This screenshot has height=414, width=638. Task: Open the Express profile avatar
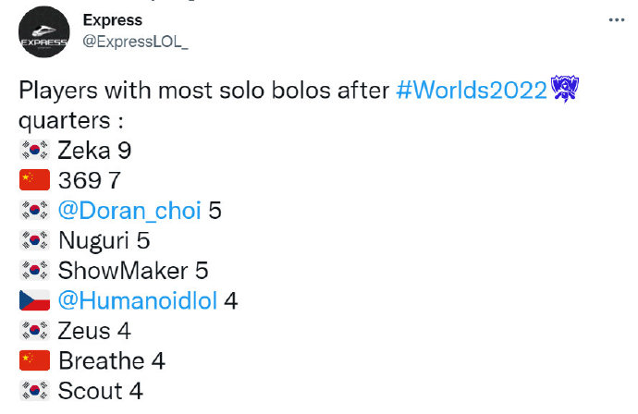pos(44,31)
